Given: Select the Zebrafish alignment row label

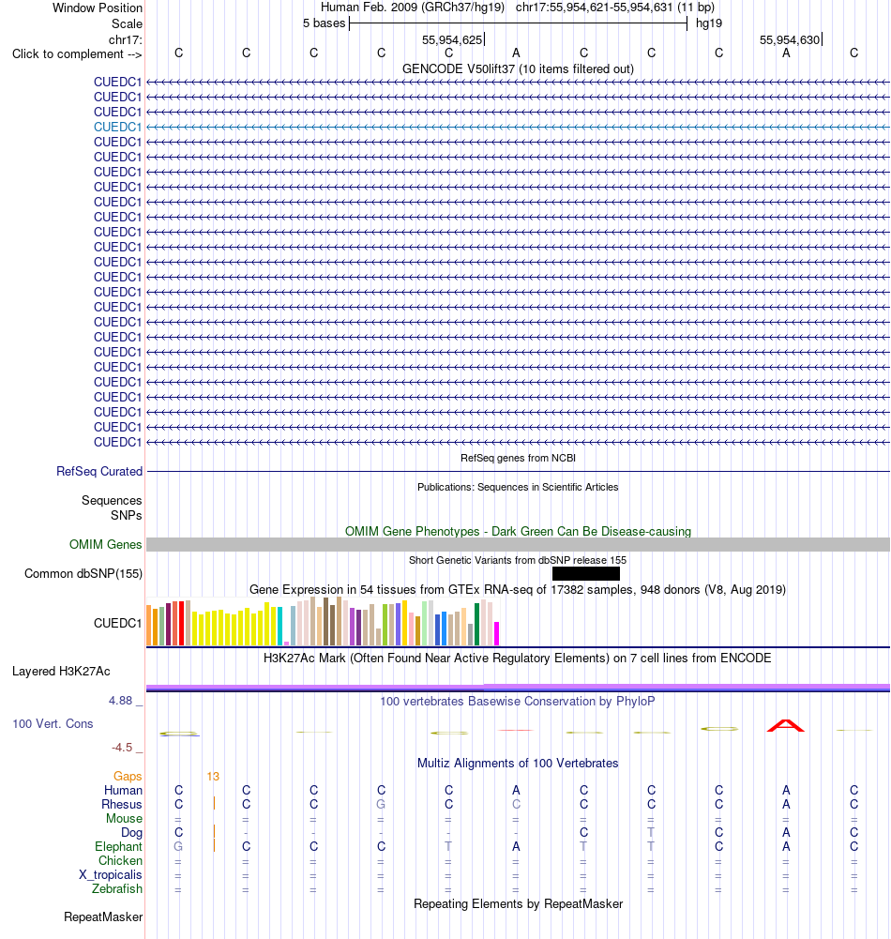Looking at the screenshot, I should click(x=116, y=888).
